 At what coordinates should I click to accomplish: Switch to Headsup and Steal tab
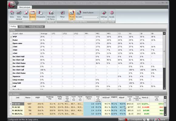click(36, 27)
